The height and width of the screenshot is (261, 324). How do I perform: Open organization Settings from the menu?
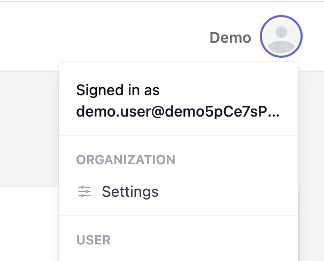(x=130, y=191)
